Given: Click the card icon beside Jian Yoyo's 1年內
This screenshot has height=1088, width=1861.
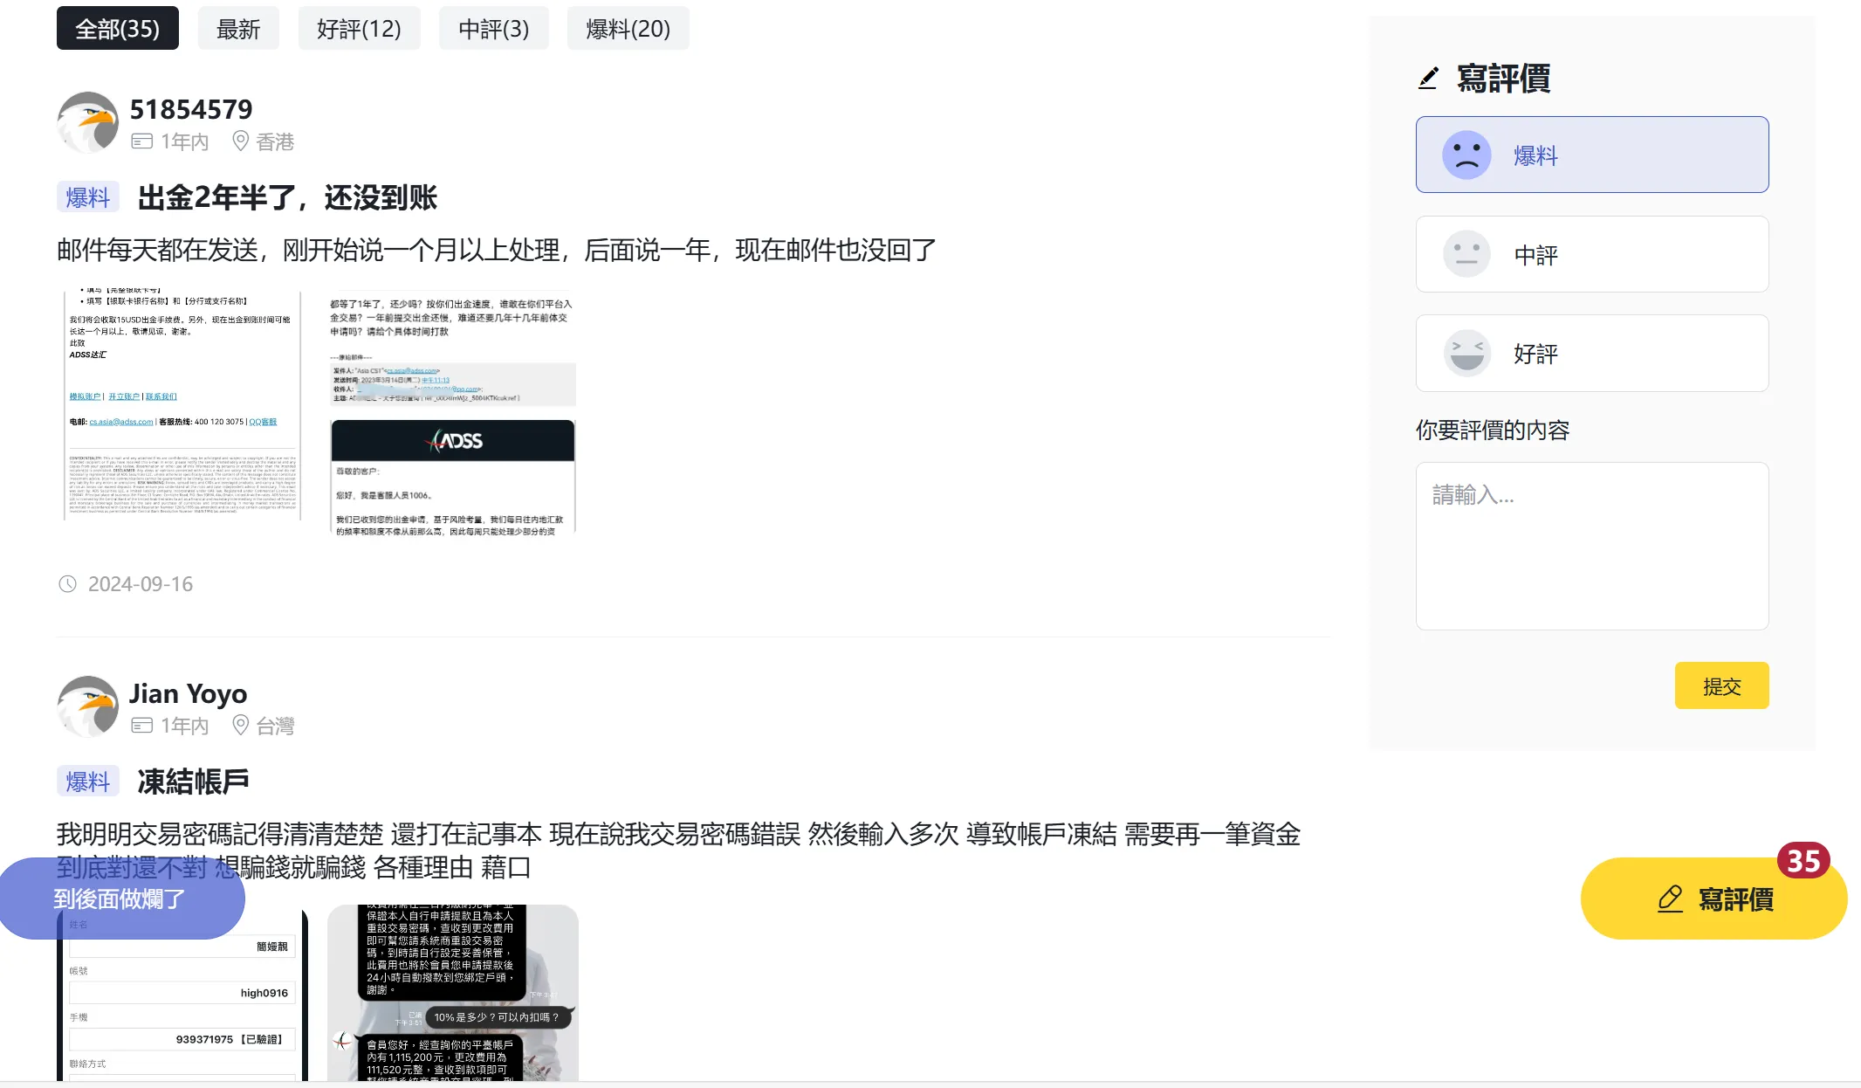Looking at the screenshot, I should click(x=141, y=726).
